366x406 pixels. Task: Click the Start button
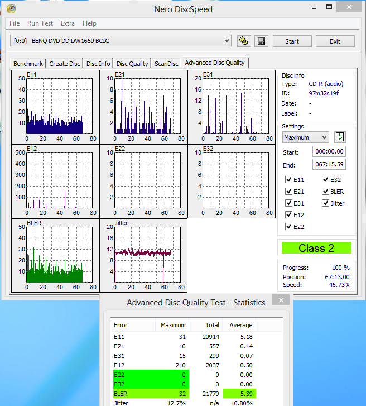point(292,41)
